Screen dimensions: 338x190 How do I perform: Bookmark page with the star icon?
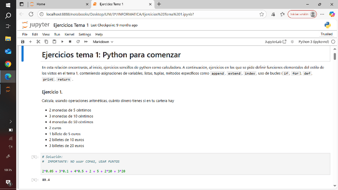261,14
